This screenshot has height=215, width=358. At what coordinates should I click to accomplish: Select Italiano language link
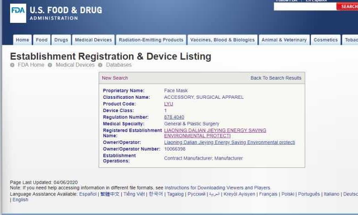[x=331, y=194]
